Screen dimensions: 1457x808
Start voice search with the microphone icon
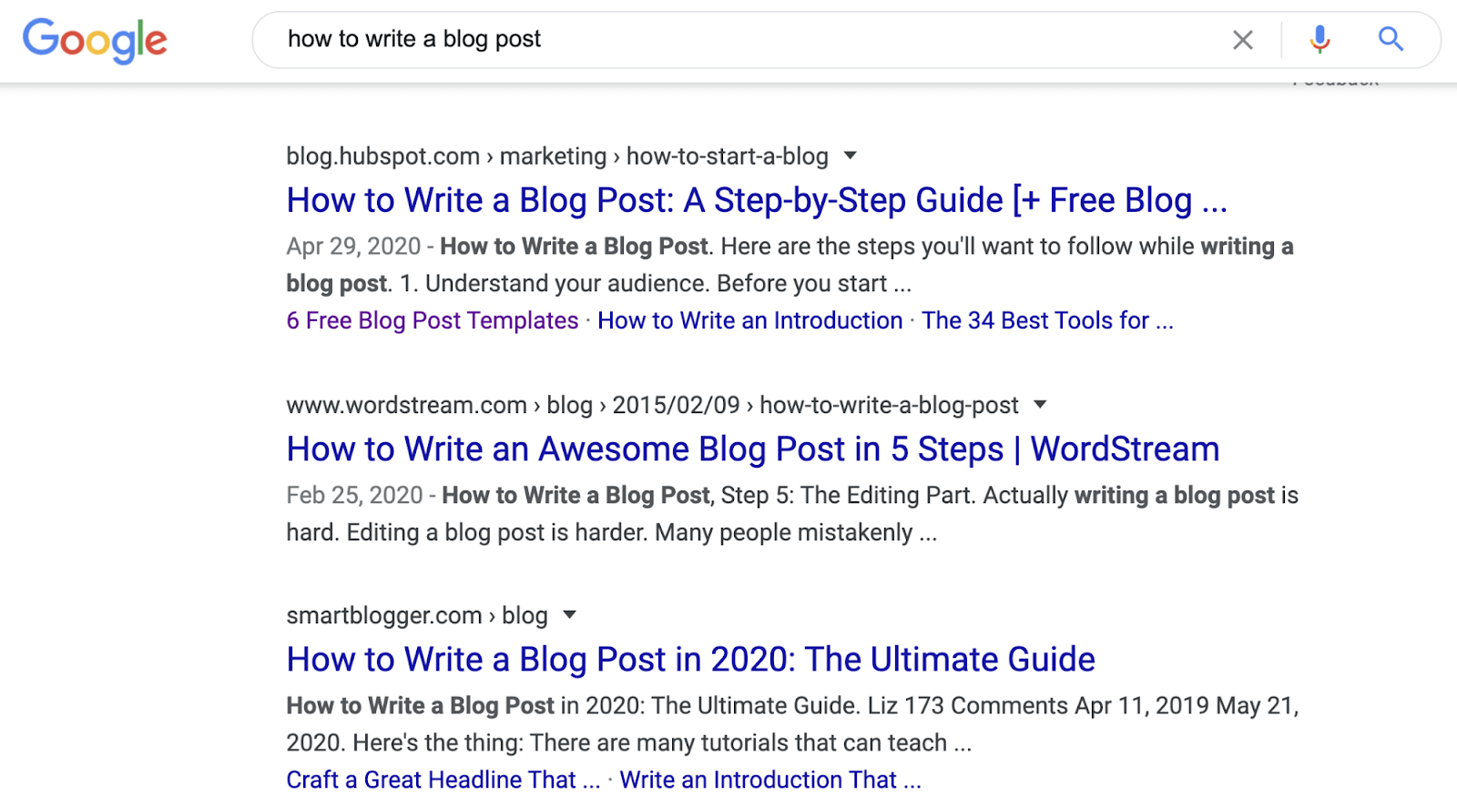(1319, 40)
